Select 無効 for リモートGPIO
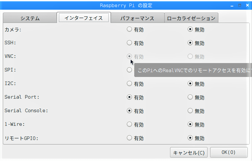The image size is (252, 162). tap(190, 138)
